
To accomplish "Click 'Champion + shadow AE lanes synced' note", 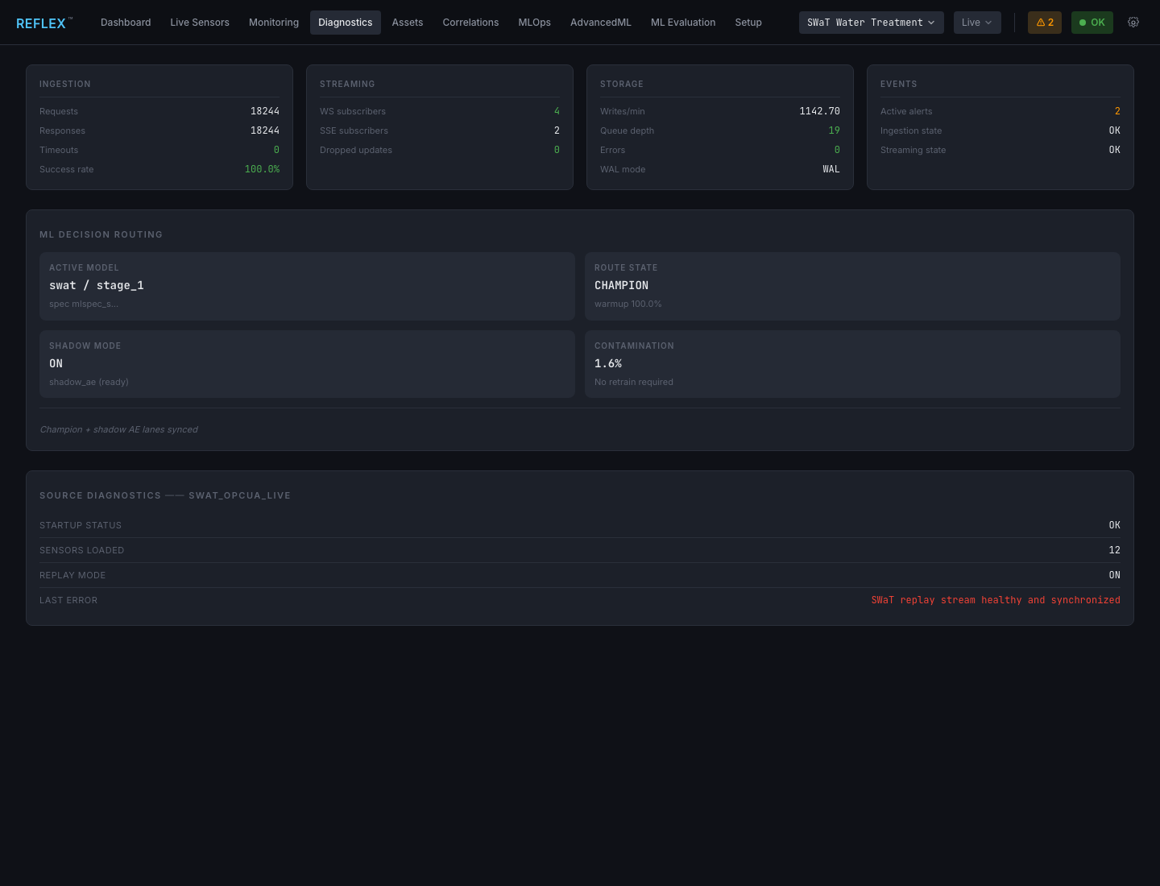I will click(x=118, y=429).
